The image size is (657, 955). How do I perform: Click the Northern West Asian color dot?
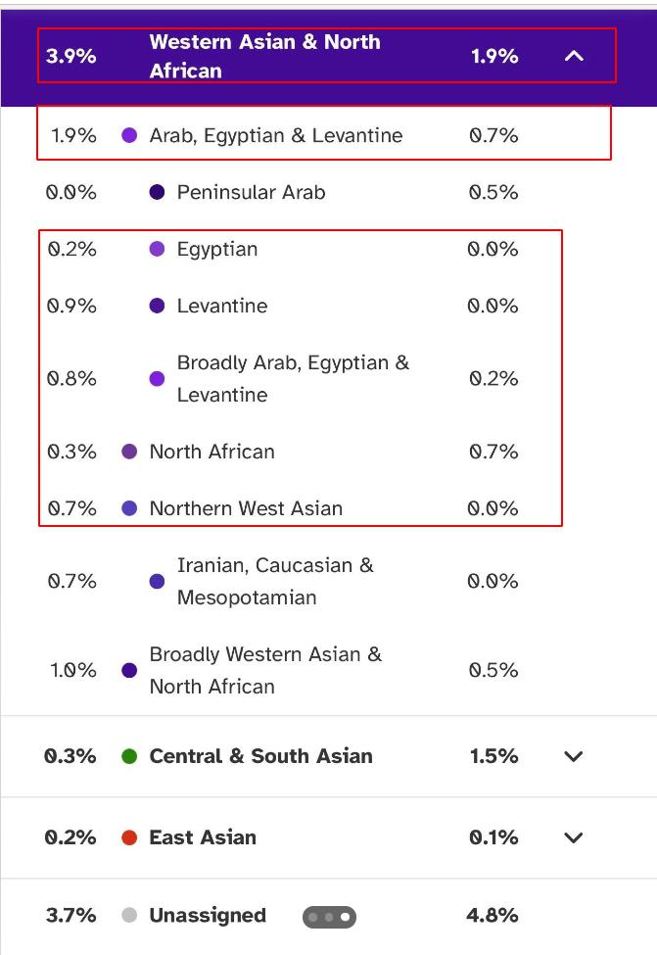click(x=129, y=508)
